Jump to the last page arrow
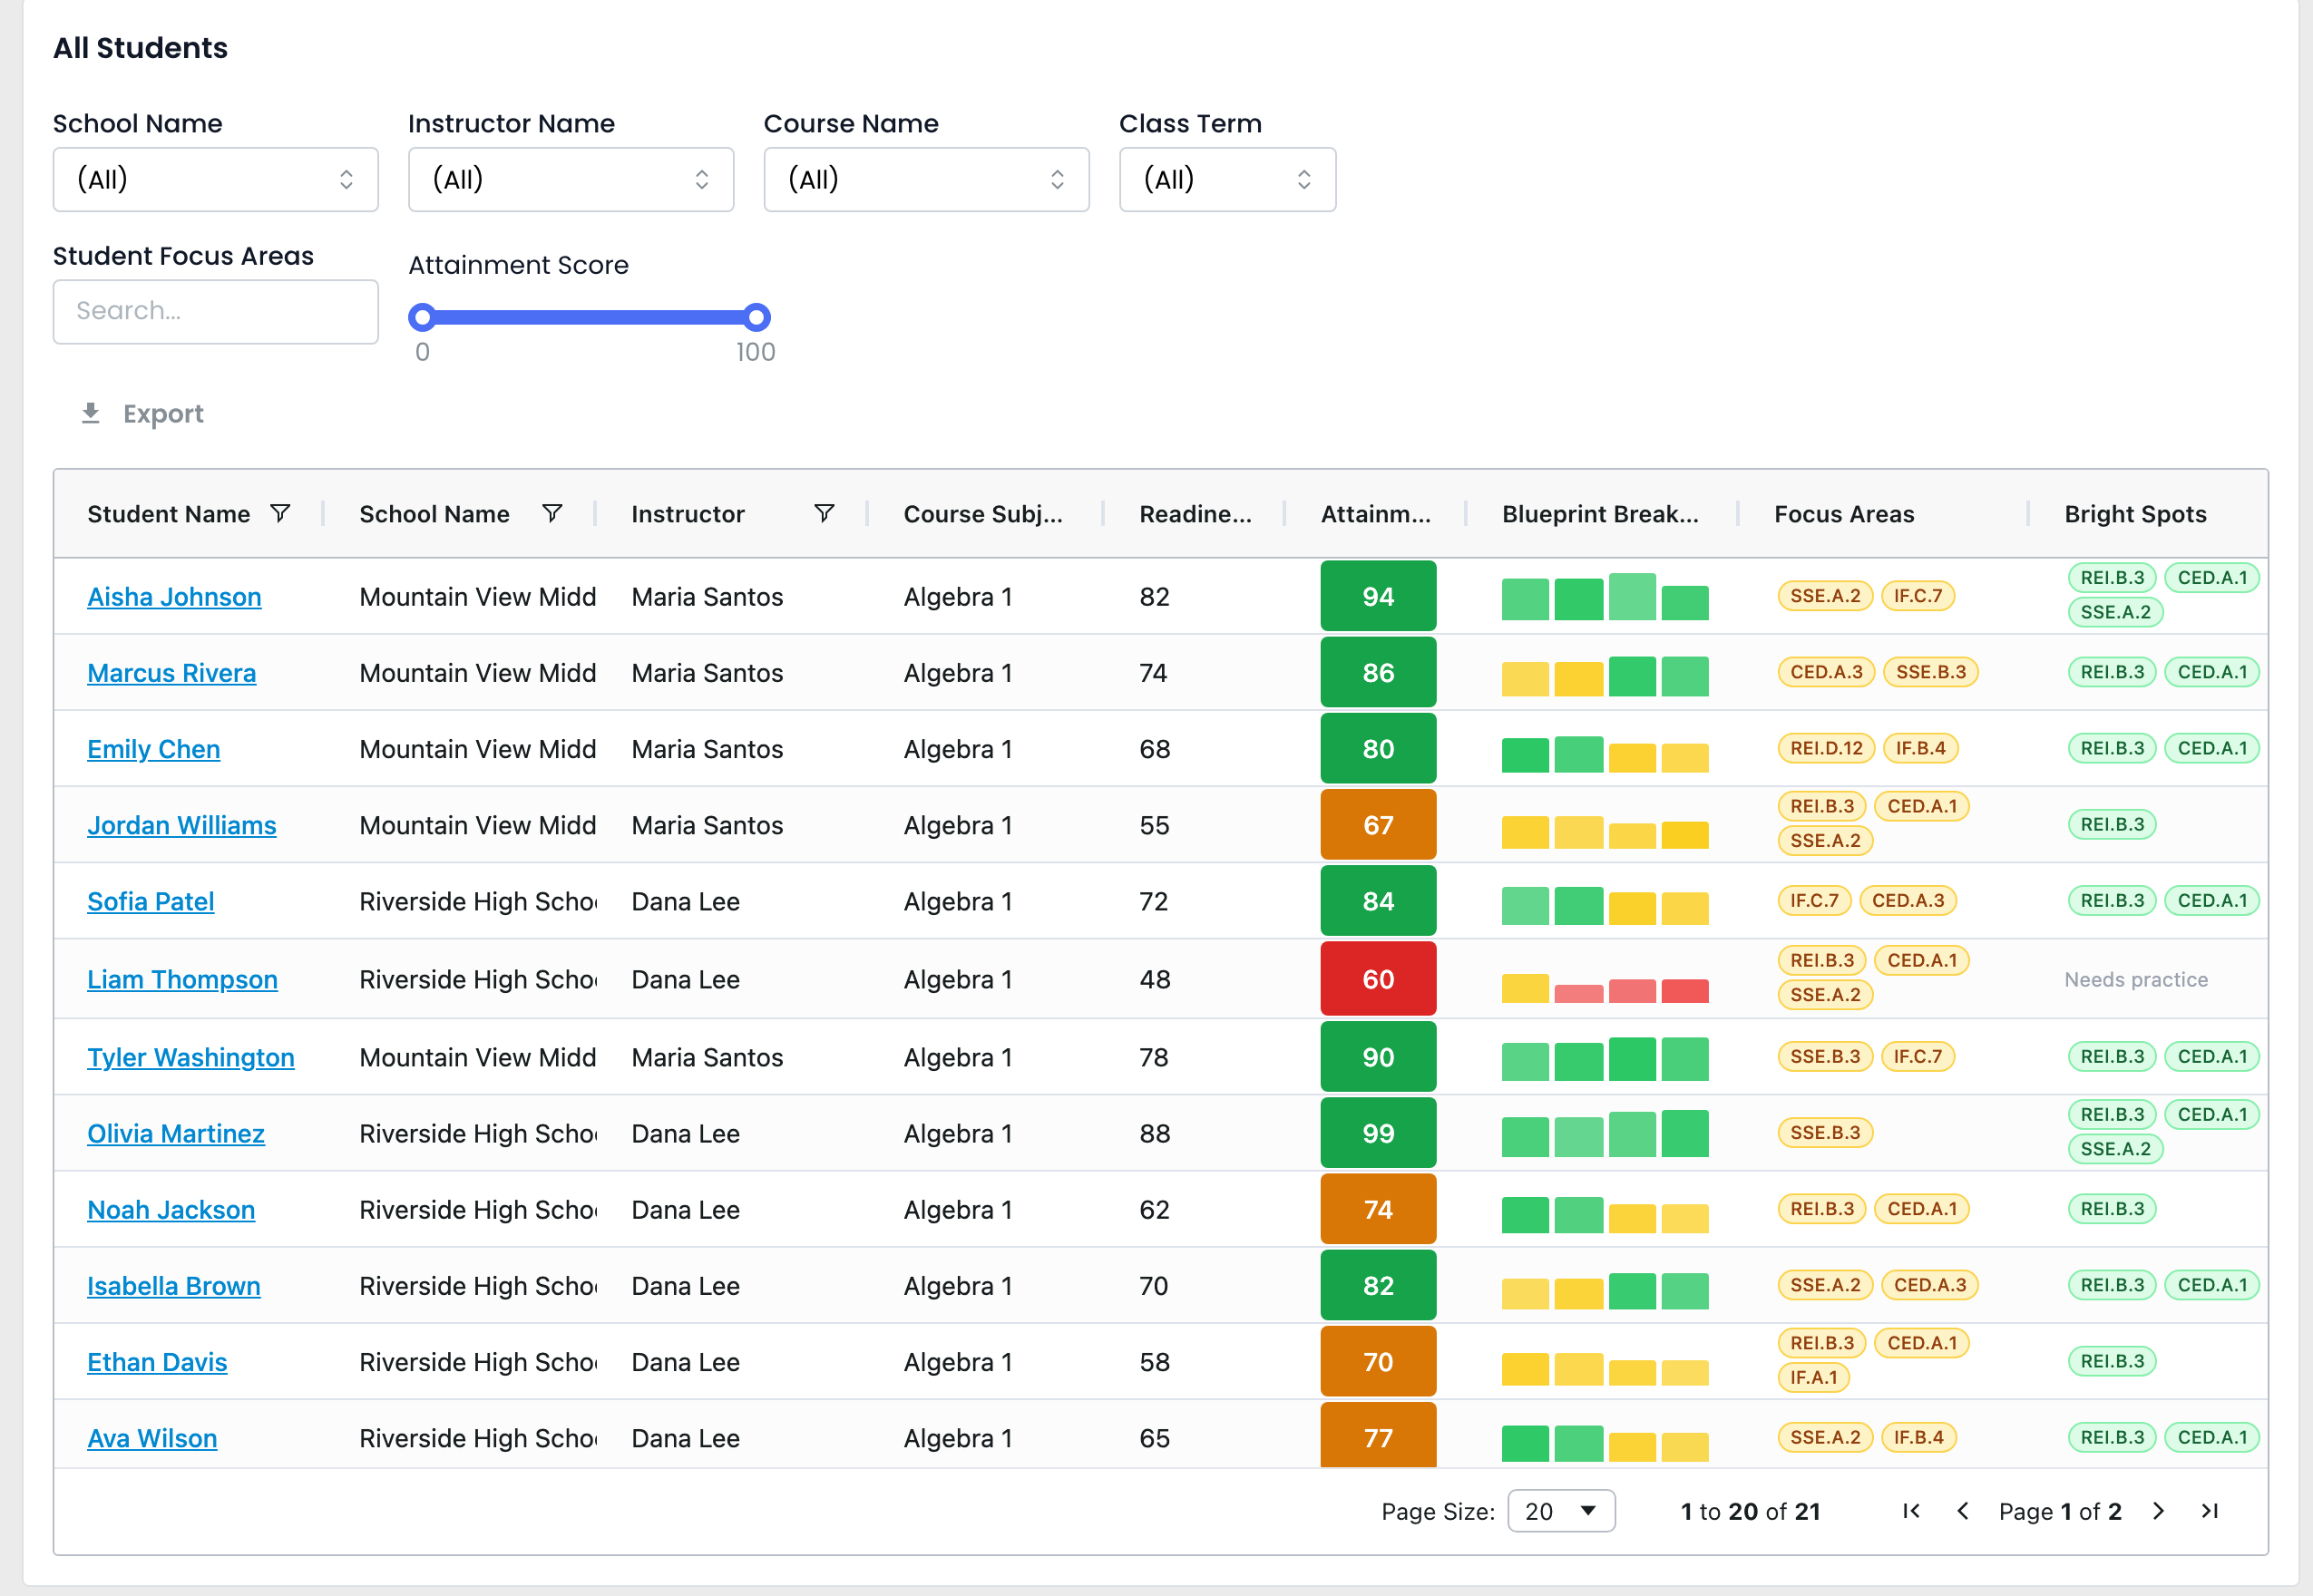Screen dimensions: 2313x1596 [2210, 1511]
